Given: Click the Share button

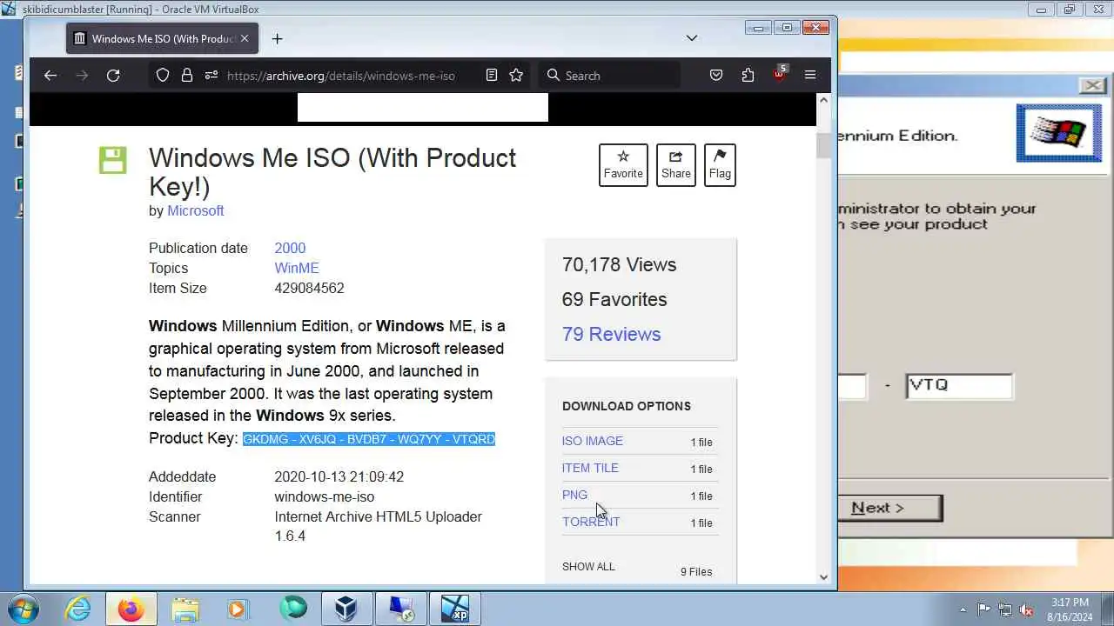Looking at the screenshot, I should click(x=675, y=164).
